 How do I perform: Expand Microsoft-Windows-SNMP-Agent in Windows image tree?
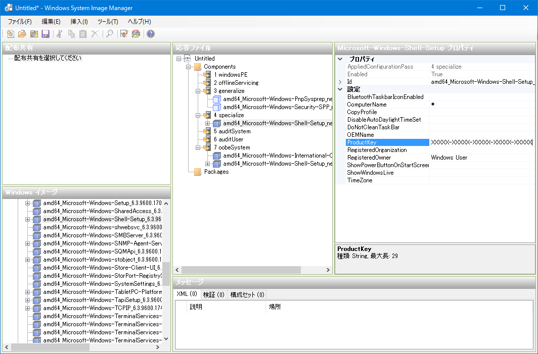point(27,243)
